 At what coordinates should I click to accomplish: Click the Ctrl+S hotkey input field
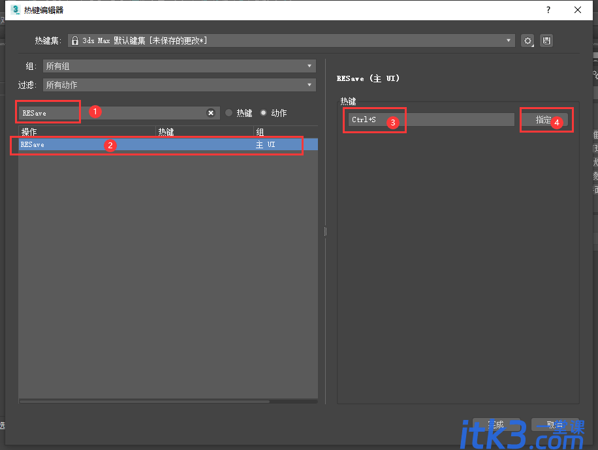point(431,120)
